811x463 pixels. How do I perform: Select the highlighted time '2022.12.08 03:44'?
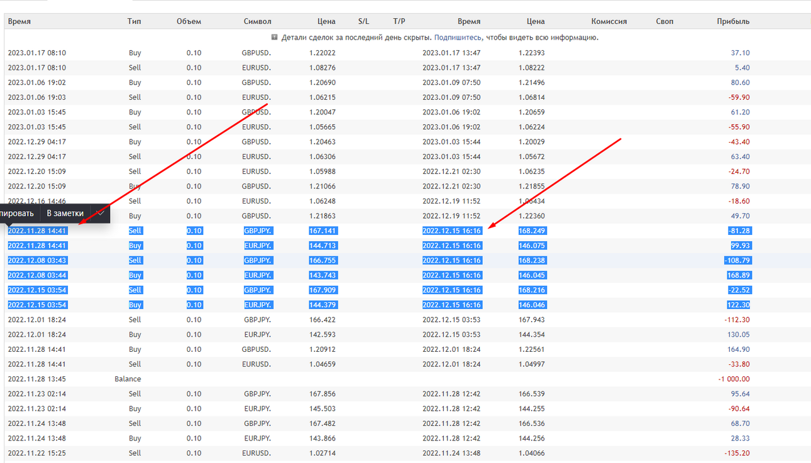pyautogui.click(x=36, y=275)
